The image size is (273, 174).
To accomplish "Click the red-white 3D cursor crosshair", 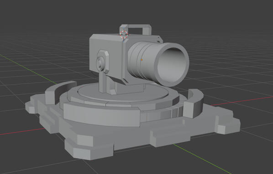I will (124, 35).
